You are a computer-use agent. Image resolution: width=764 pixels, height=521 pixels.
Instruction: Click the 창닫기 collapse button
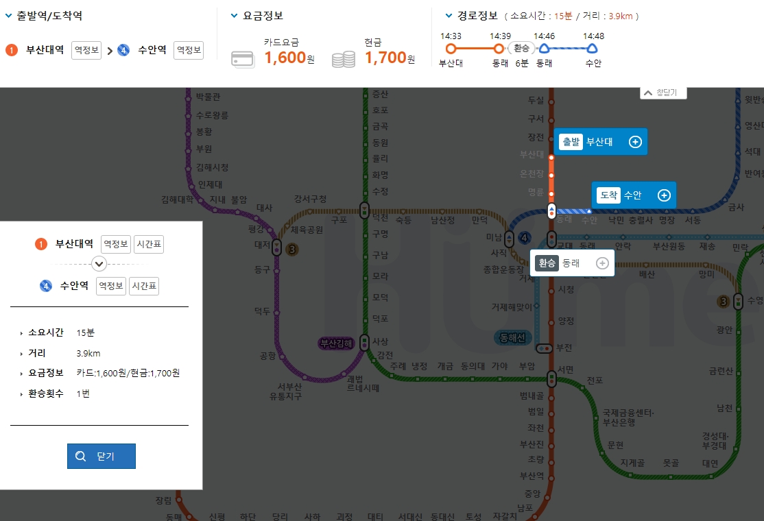pos(663,93)
